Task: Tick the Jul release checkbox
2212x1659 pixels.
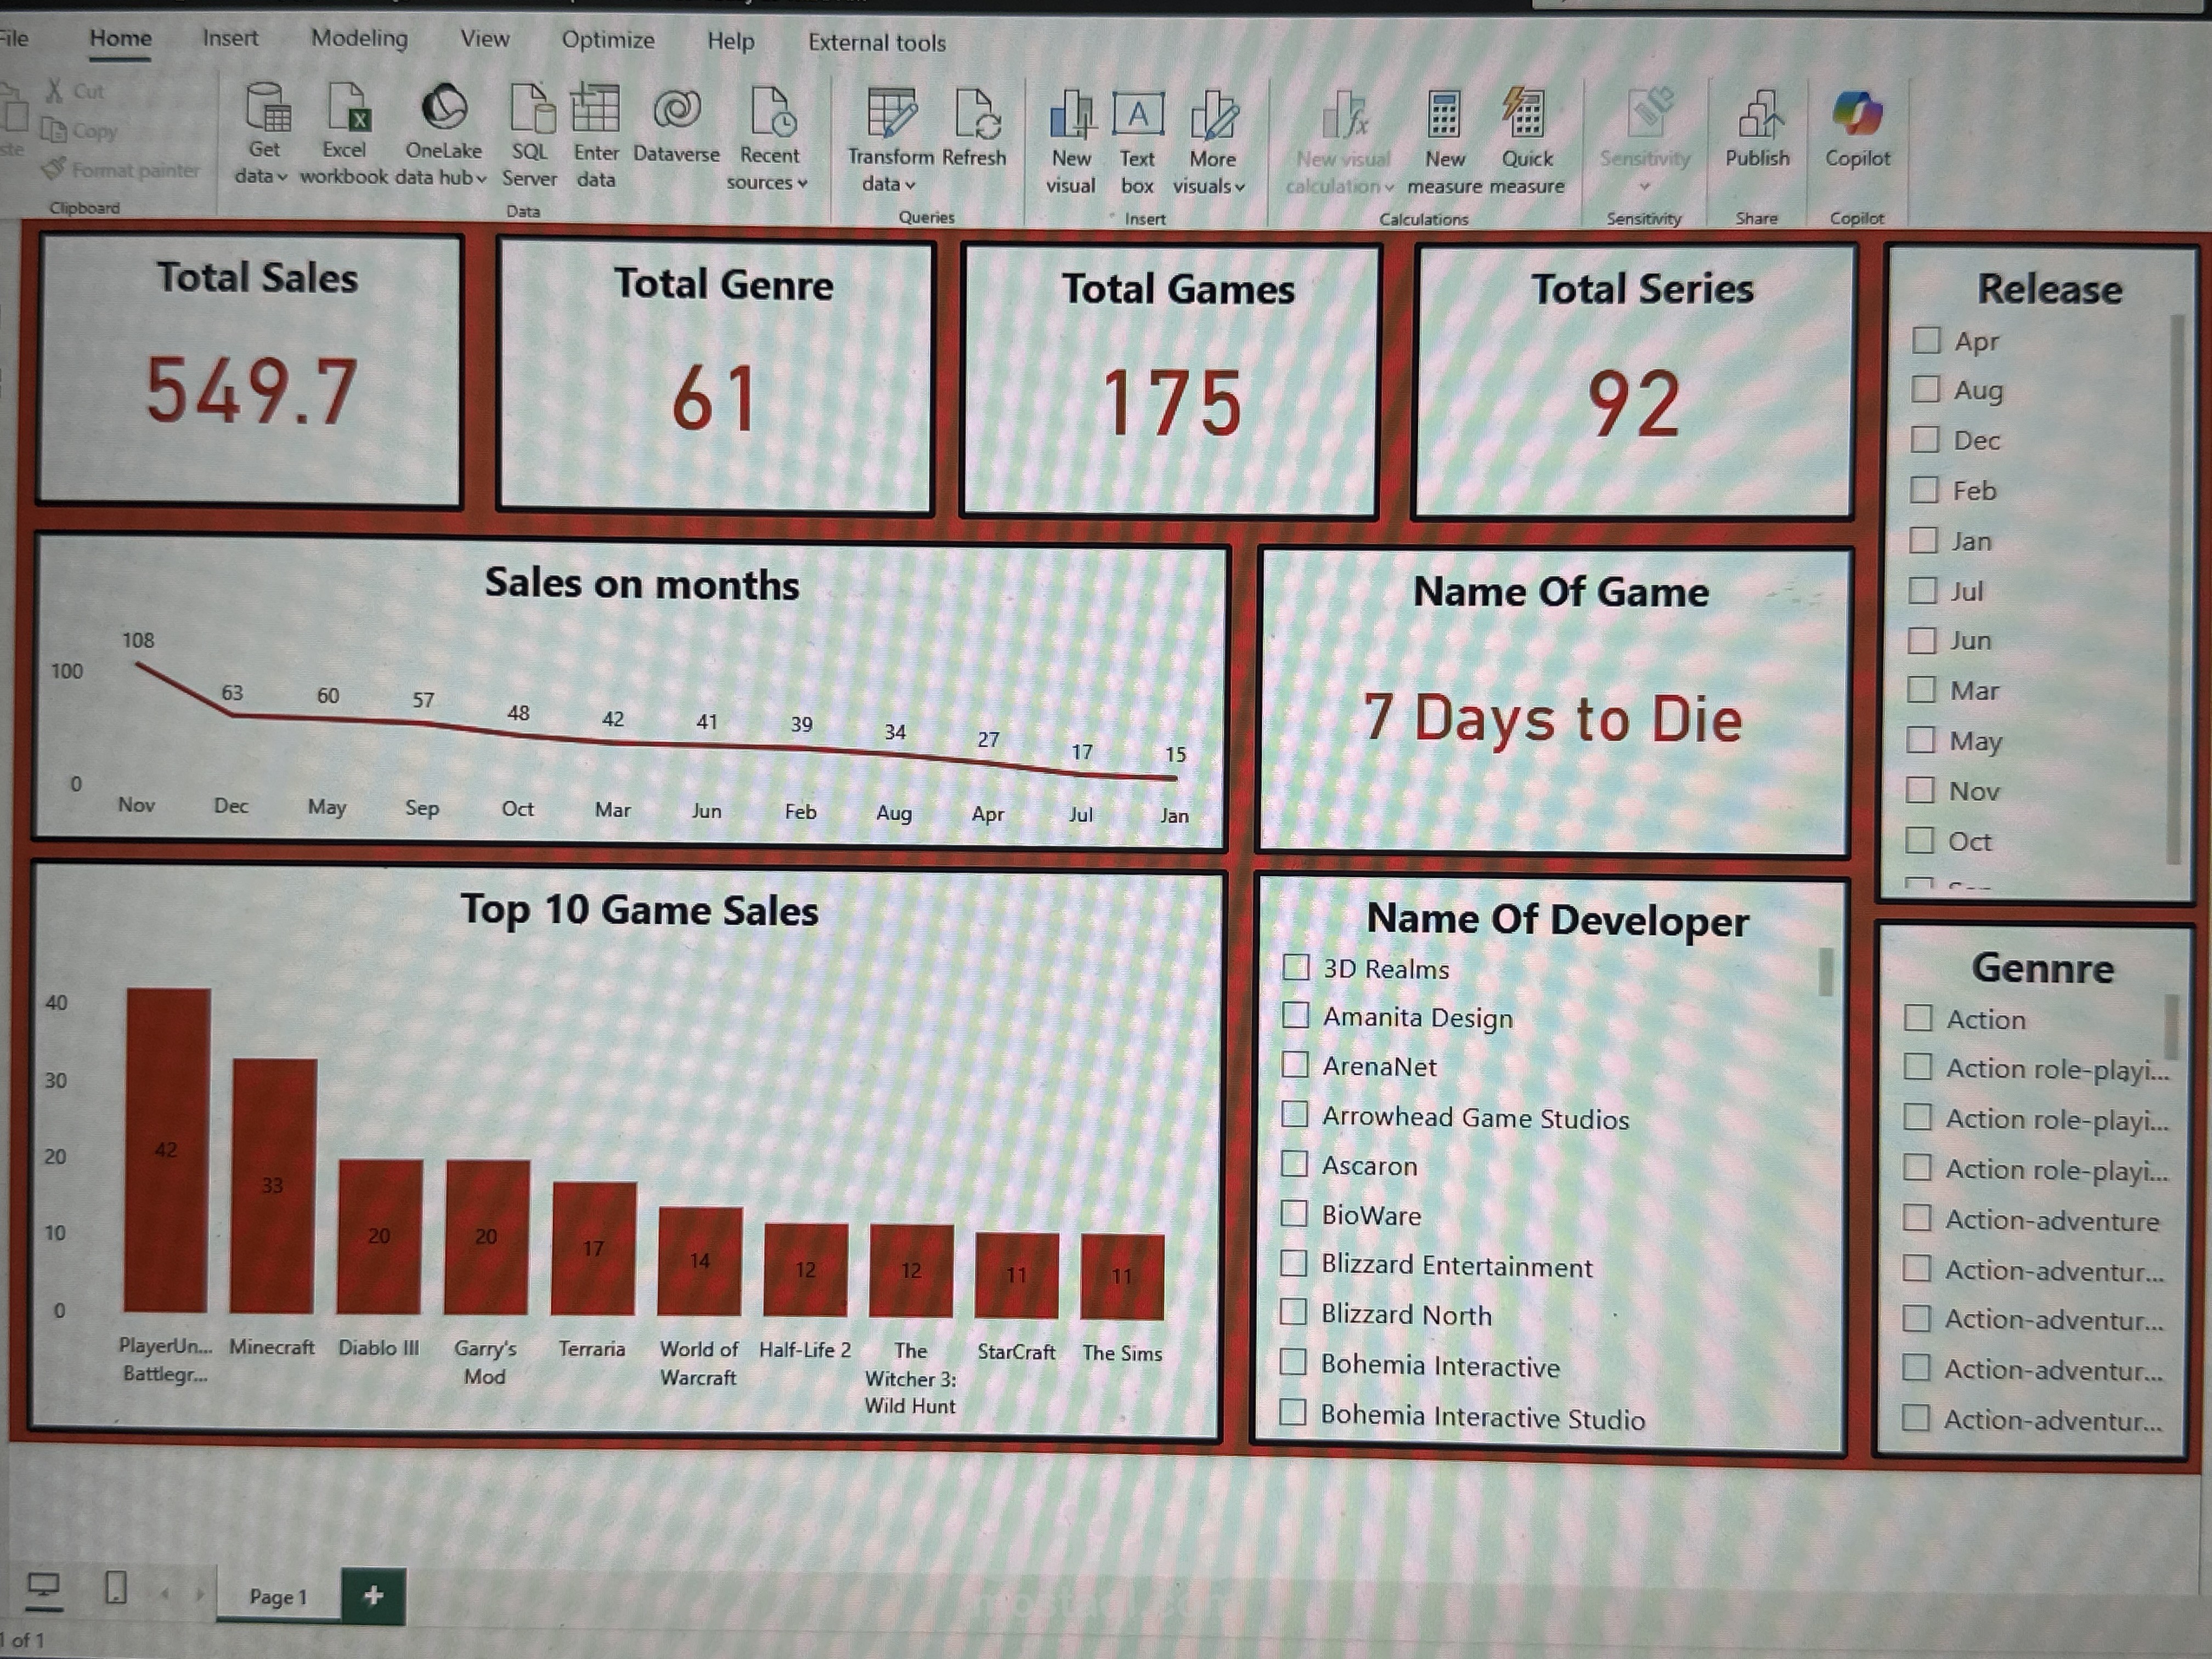Action: 1922,590
